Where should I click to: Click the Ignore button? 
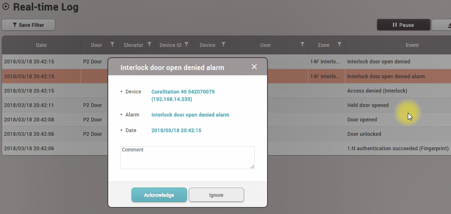click(216, 195)
